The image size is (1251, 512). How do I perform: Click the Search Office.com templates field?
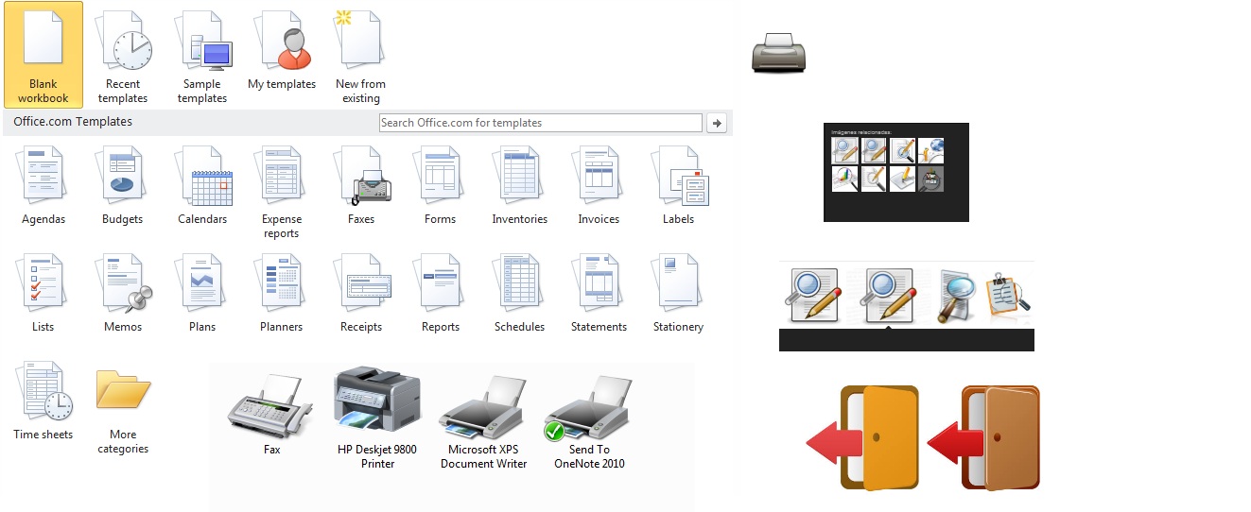pos(540,123)
